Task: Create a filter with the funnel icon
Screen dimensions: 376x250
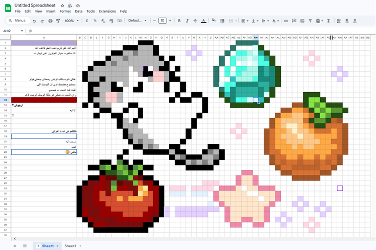Action: coord(310,21)
